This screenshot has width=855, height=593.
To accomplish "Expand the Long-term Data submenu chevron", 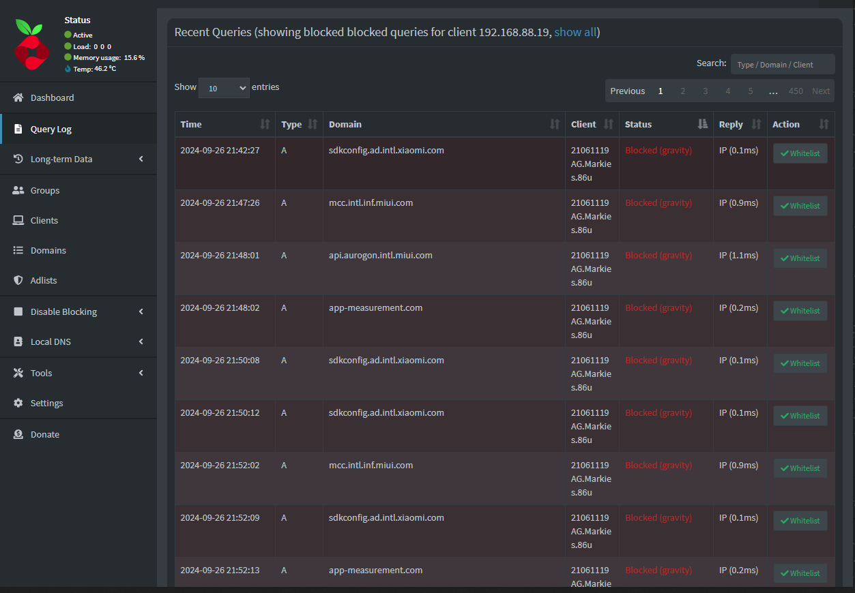I will click(141, 159).
